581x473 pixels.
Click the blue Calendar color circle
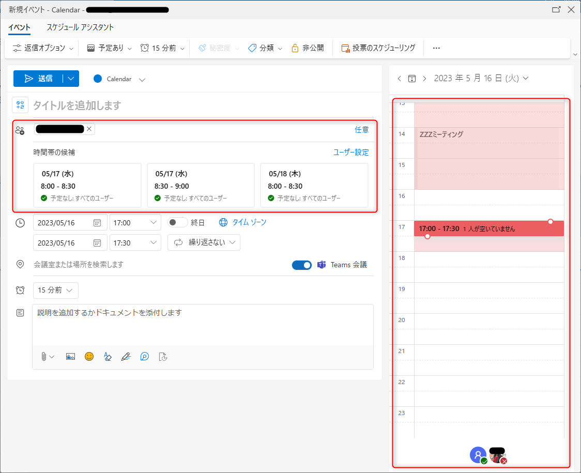98,79
